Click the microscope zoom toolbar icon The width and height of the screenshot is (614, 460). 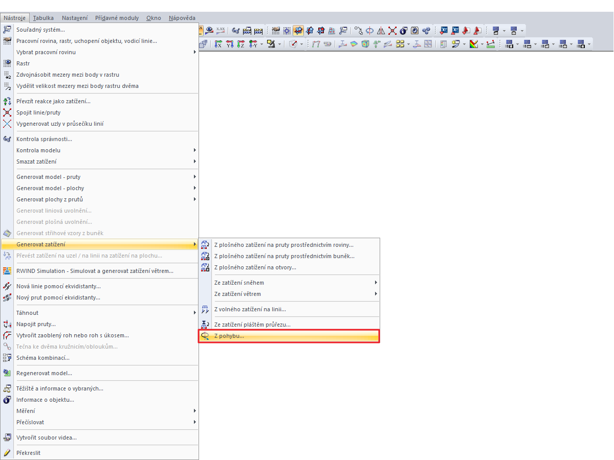tap(271, 44)
